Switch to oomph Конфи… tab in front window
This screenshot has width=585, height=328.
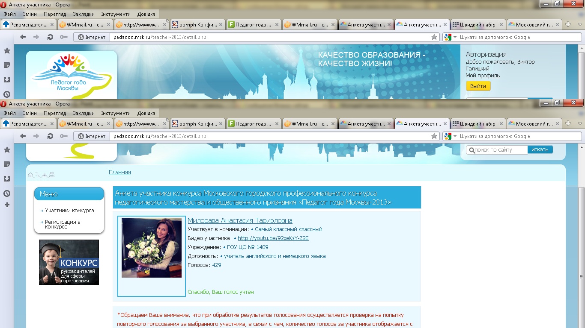(x=197, y=124)
